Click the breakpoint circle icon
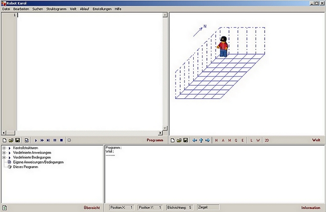 [69, 140]
